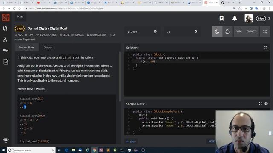Open the Edge browser on taskbar
The height and width of the screenshot is (153, 273).
click(x=67, y=150)
